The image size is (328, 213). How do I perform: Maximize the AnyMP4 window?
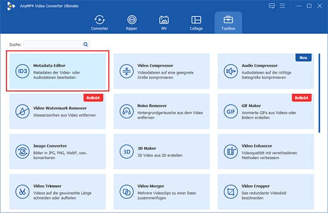[309, 6]
